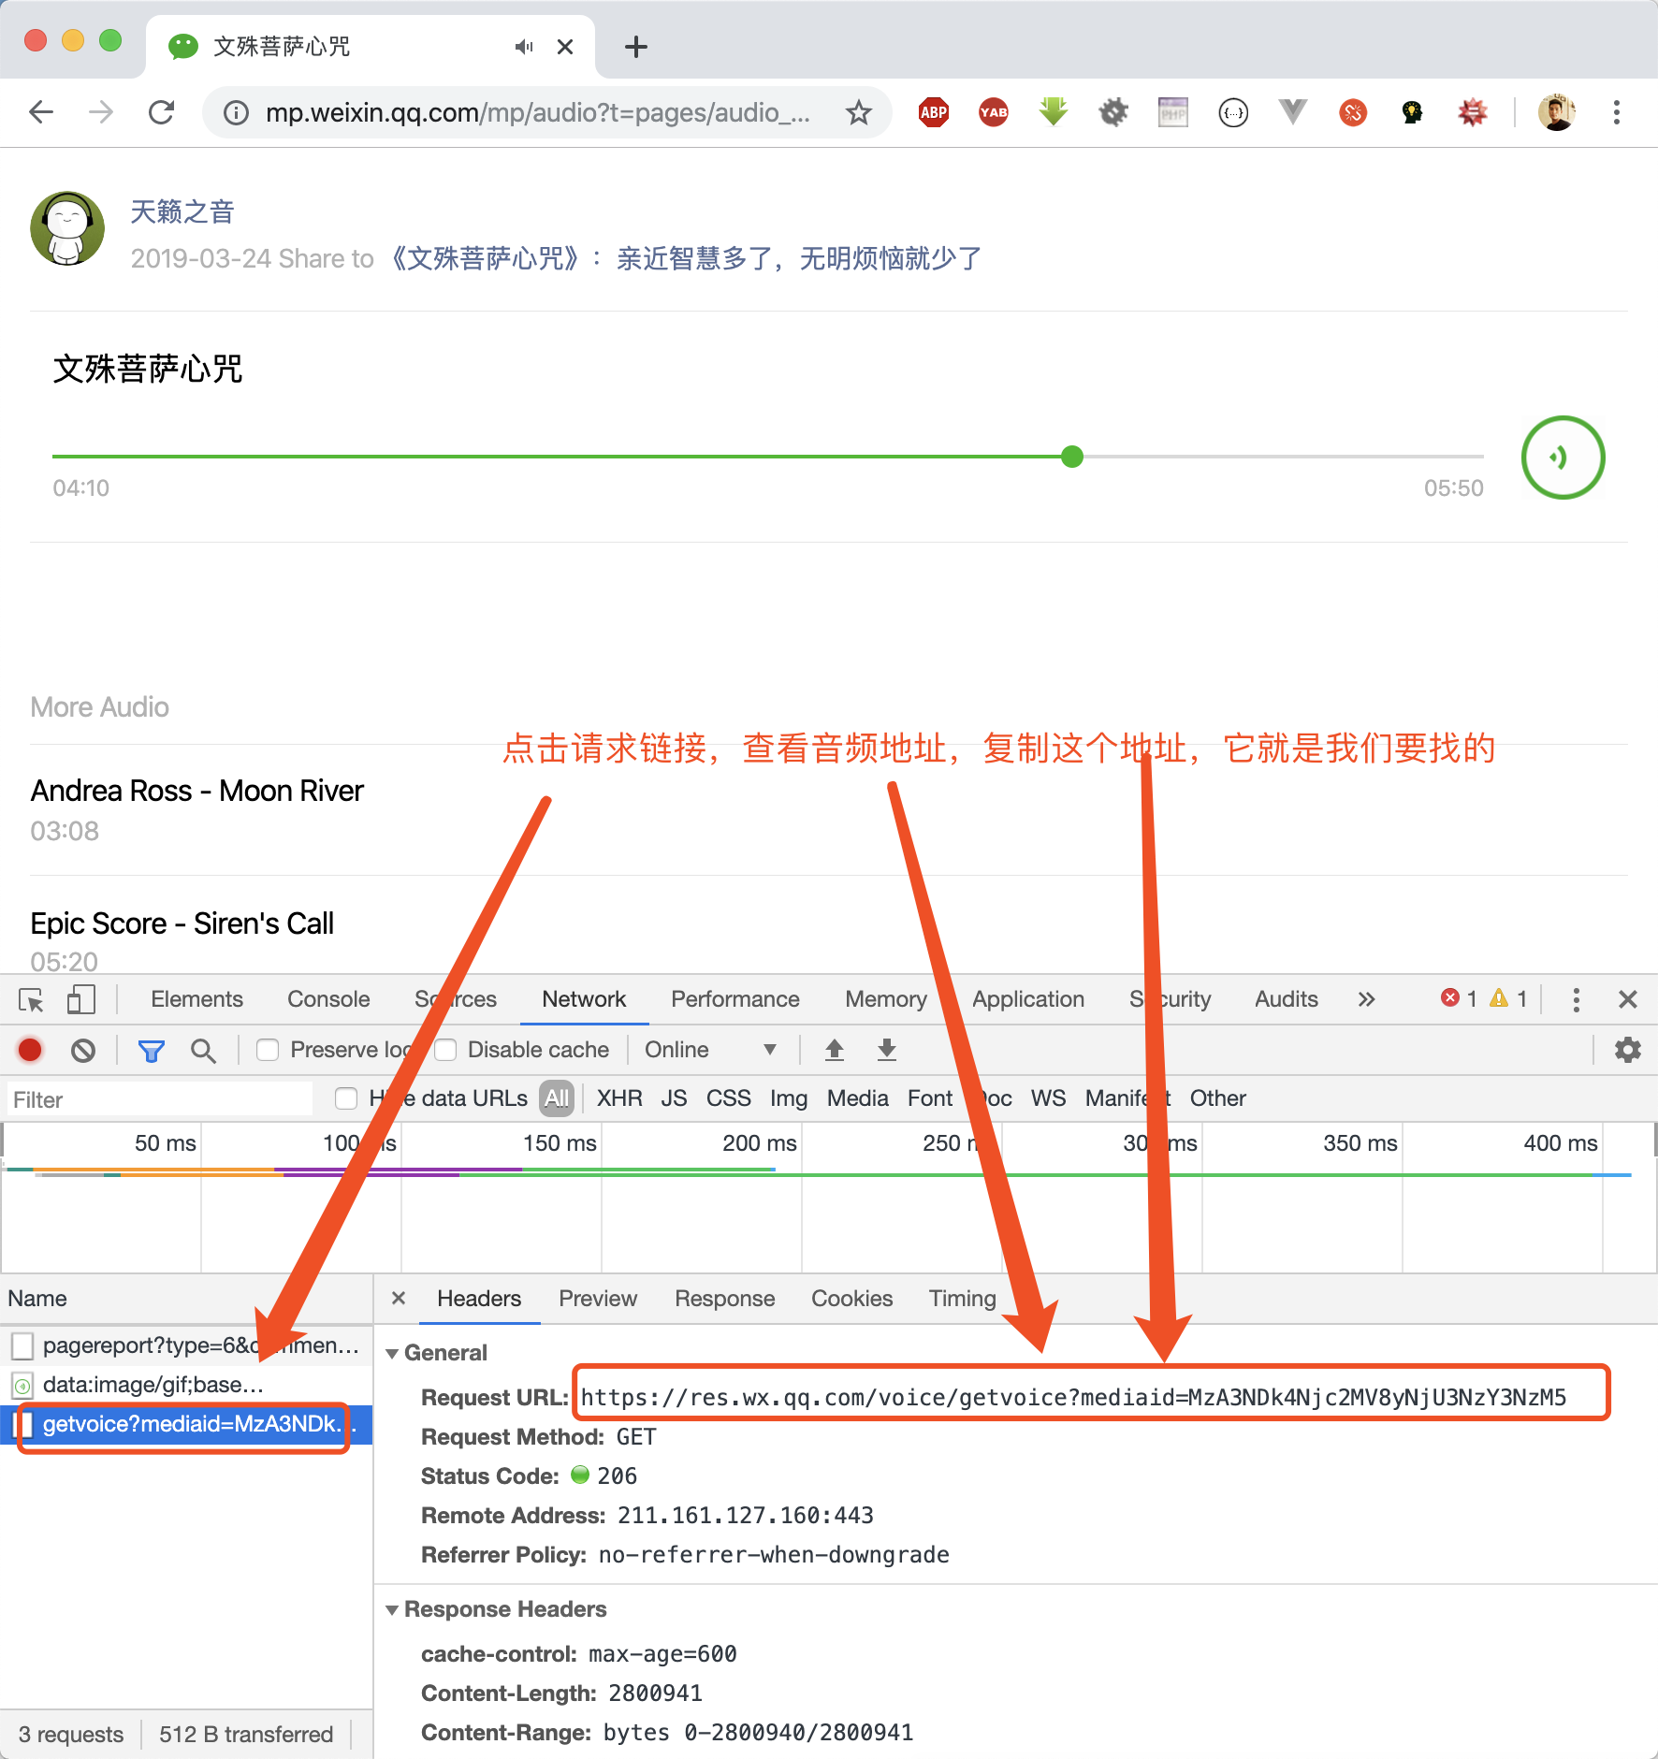Image resolution: width=1658 pixels, height=1759 pixels.
Task: Click the yellow warning count icon
Action: (1499, 998)
